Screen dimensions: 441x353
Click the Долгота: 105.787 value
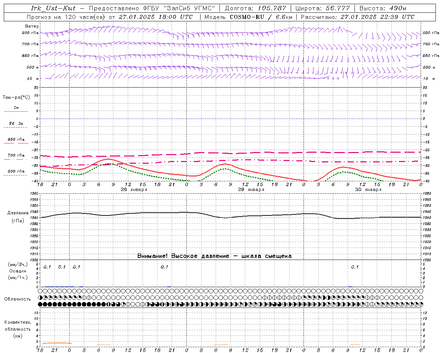click(256, 8)
